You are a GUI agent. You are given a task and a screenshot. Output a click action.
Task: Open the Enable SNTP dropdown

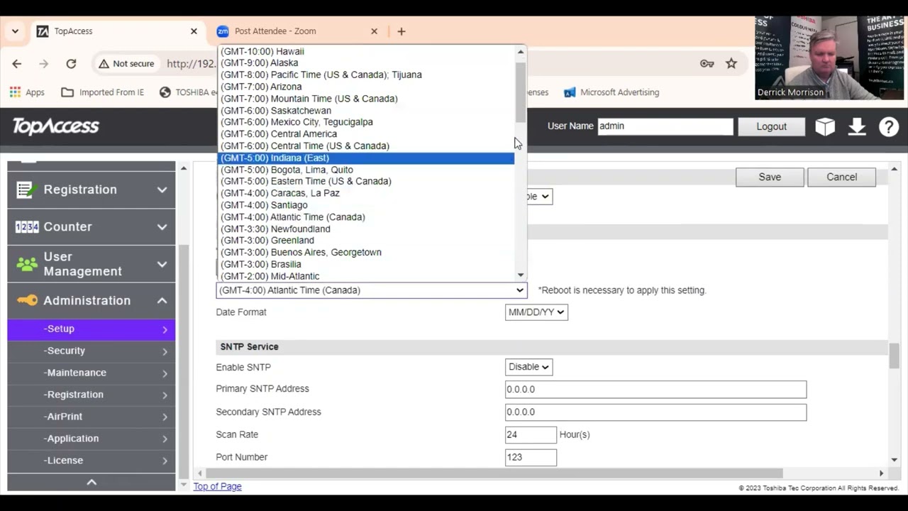[528, 367]
